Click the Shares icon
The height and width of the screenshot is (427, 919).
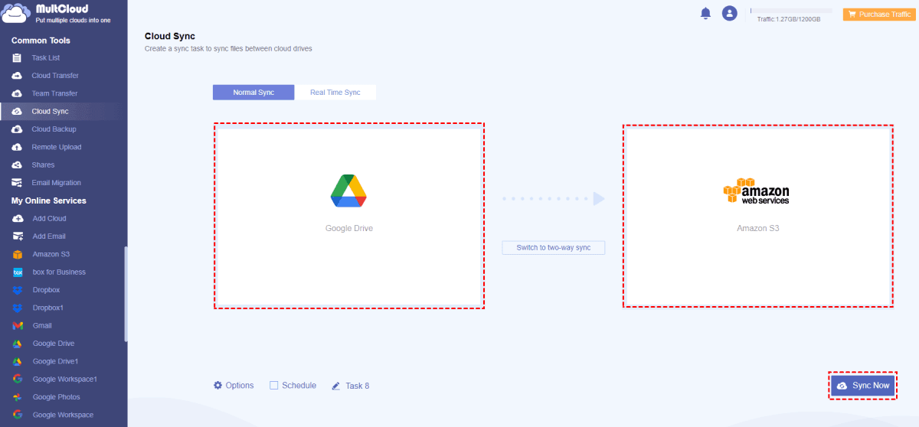click(x=17, y=165)
